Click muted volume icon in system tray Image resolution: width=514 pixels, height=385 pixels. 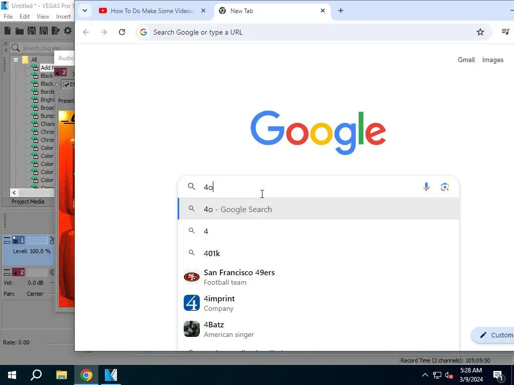[x=449, y=375]
